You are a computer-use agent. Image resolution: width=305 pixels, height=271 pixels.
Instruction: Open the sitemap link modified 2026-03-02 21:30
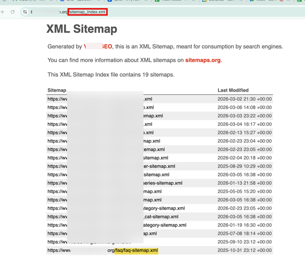point(100,99)
